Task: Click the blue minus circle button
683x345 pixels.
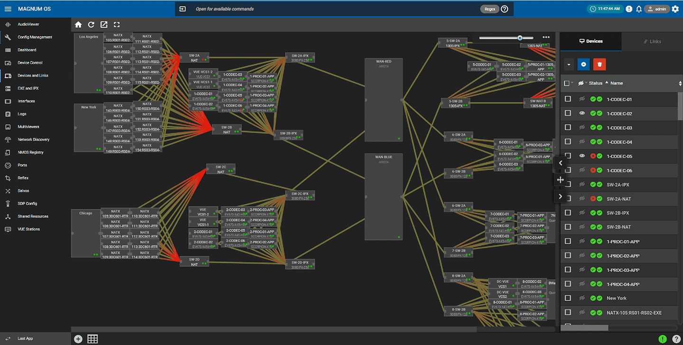Action: (583, 64)
